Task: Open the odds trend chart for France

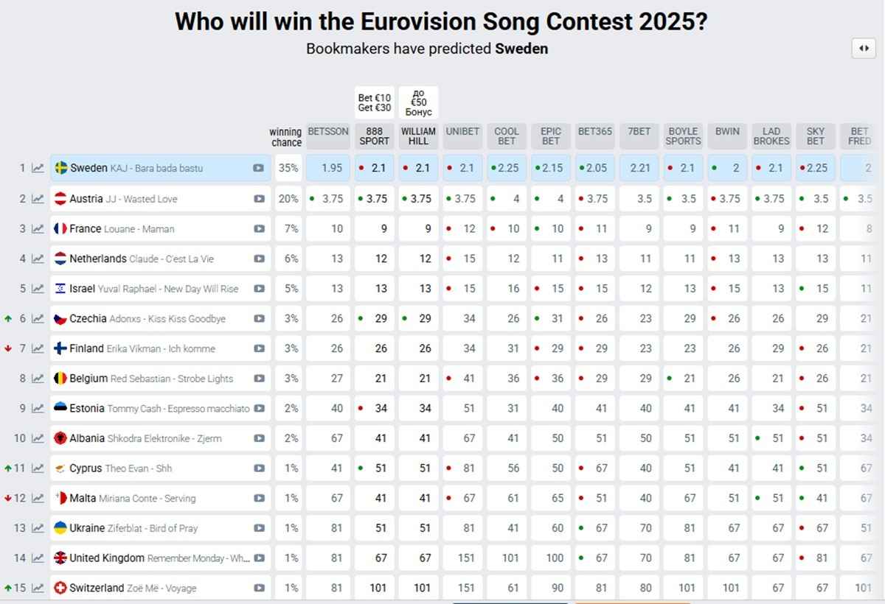Action: click(x=38, y=229)
